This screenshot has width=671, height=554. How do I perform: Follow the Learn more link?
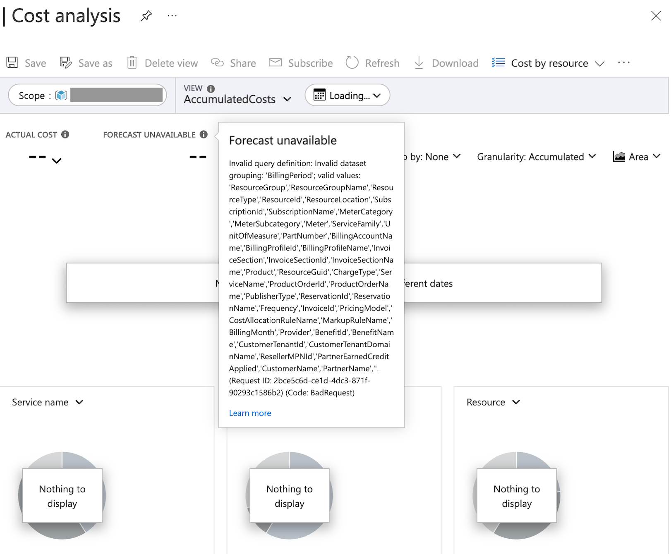(x=250, y=413)
